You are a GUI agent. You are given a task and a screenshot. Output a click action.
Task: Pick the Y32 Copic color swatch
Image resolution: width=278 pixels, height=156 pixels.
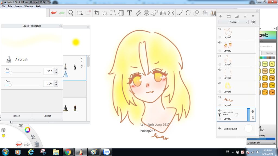(265, 71)
